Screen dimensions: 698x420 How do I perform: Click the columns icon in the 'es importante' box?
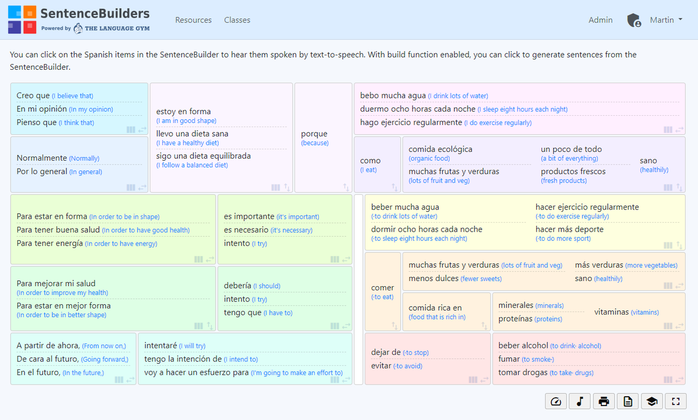point(334,259)
